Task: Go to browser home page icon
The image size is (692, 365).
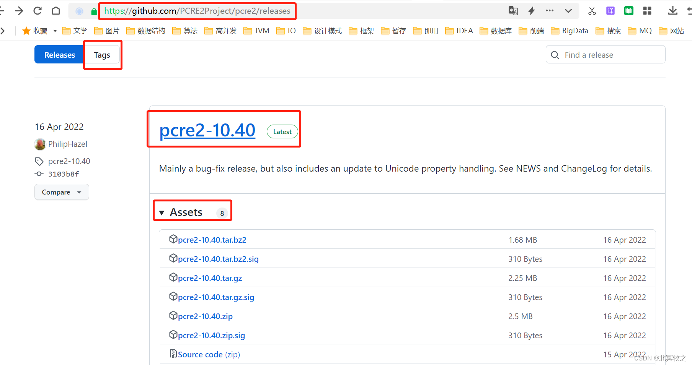Action: pos(56,11)
